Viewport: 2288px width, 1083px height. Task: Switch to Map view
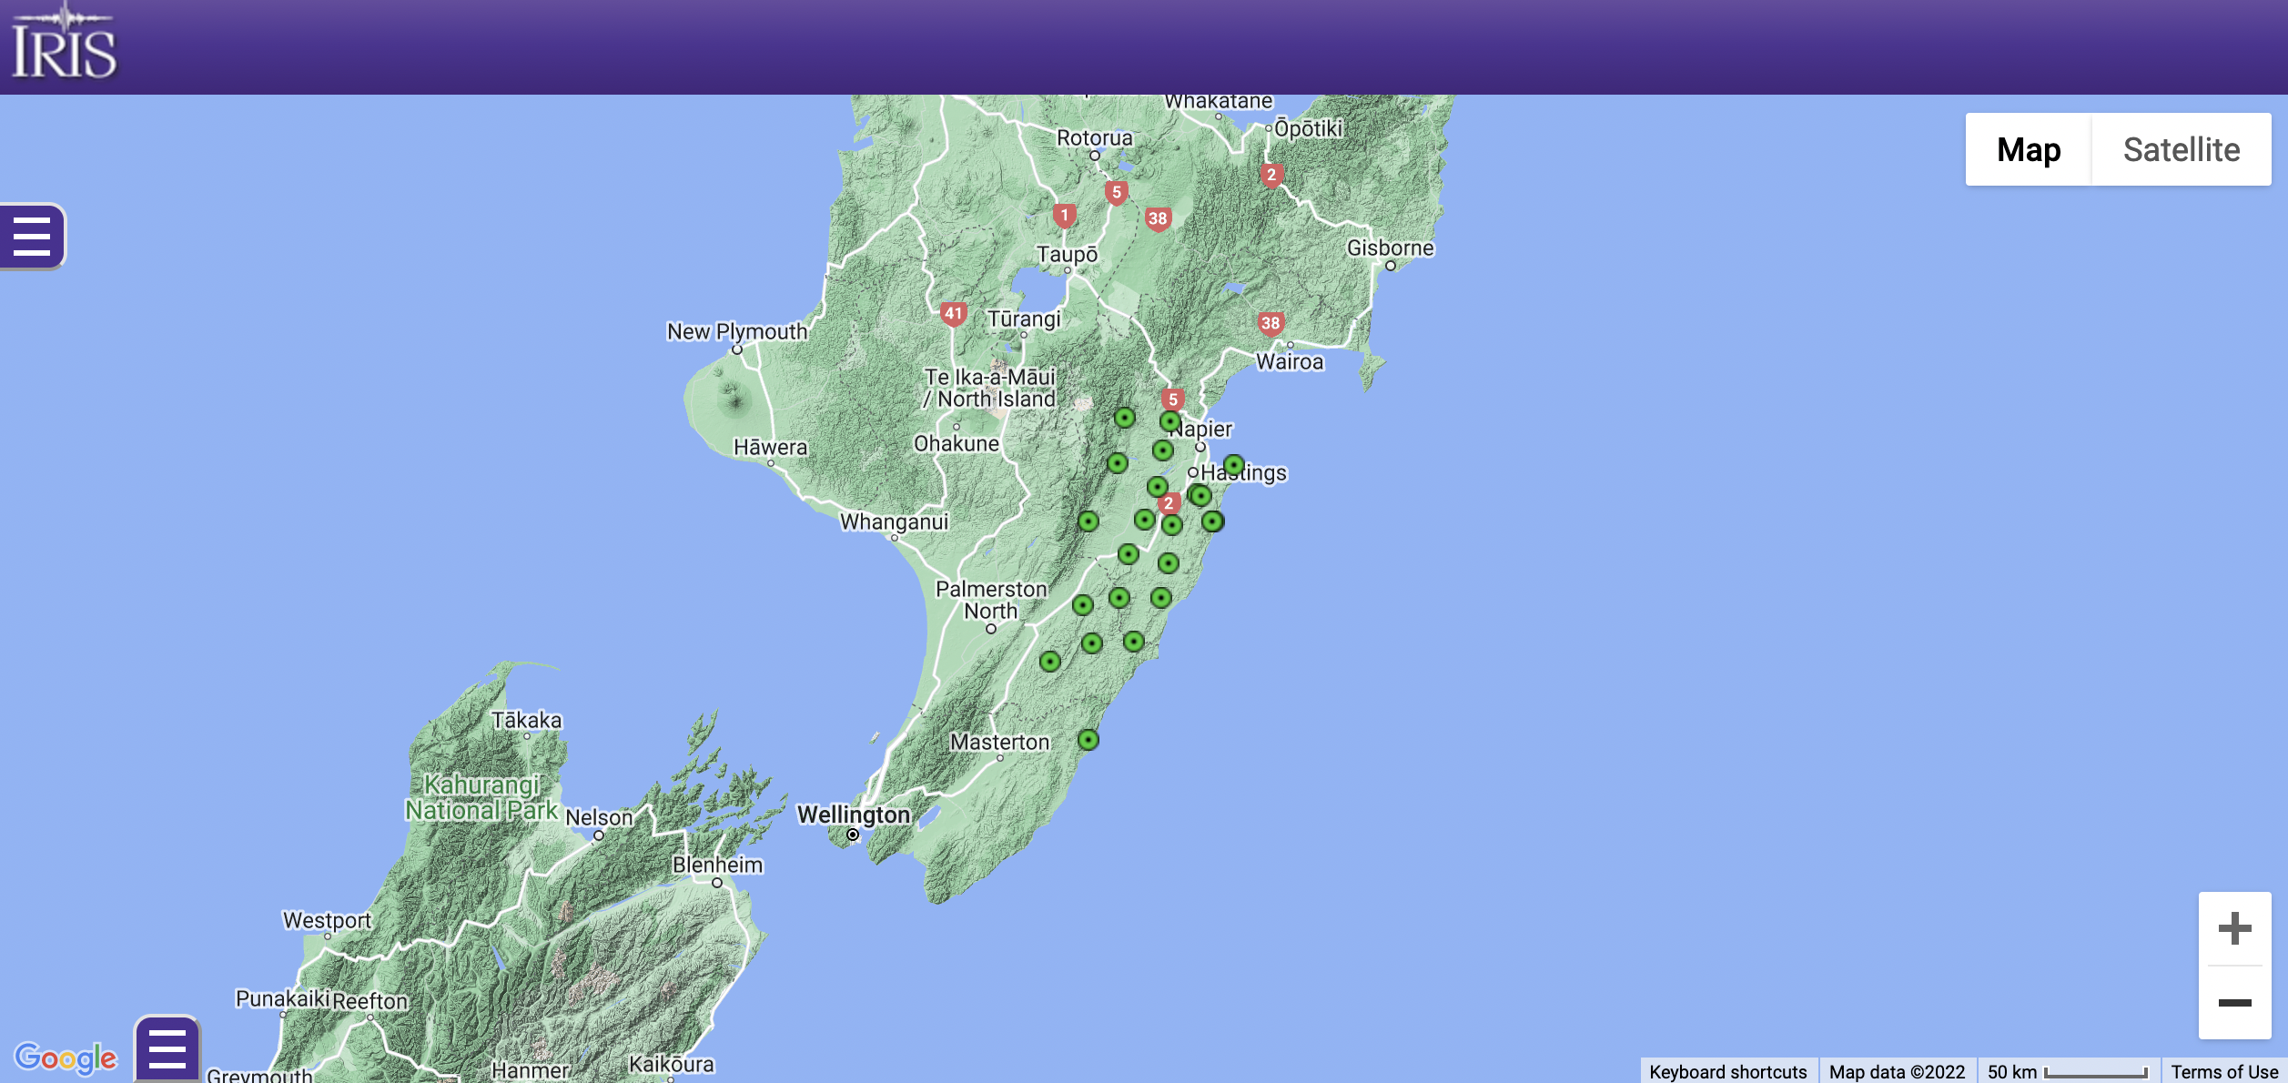(2029, 149)
